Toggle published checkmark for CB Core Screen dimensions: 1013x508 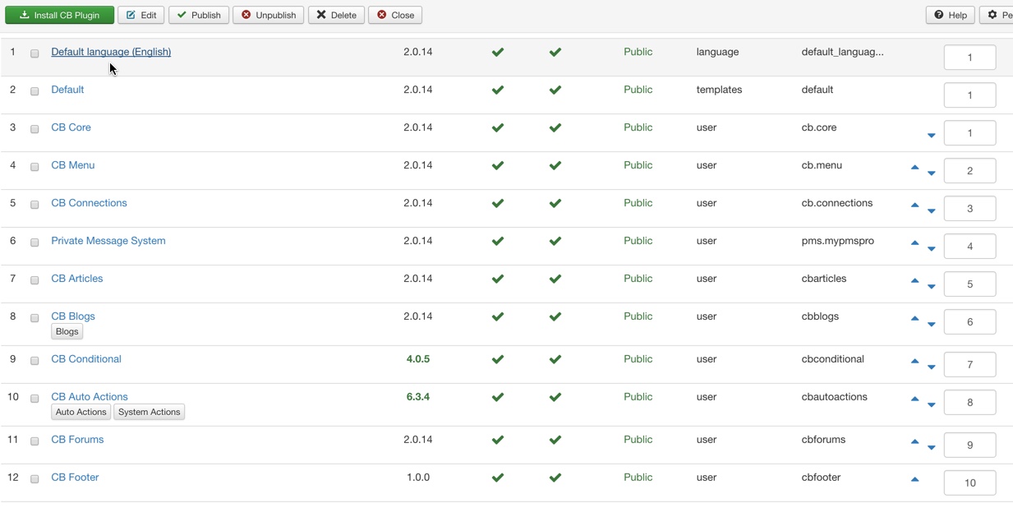click(555, 128)
